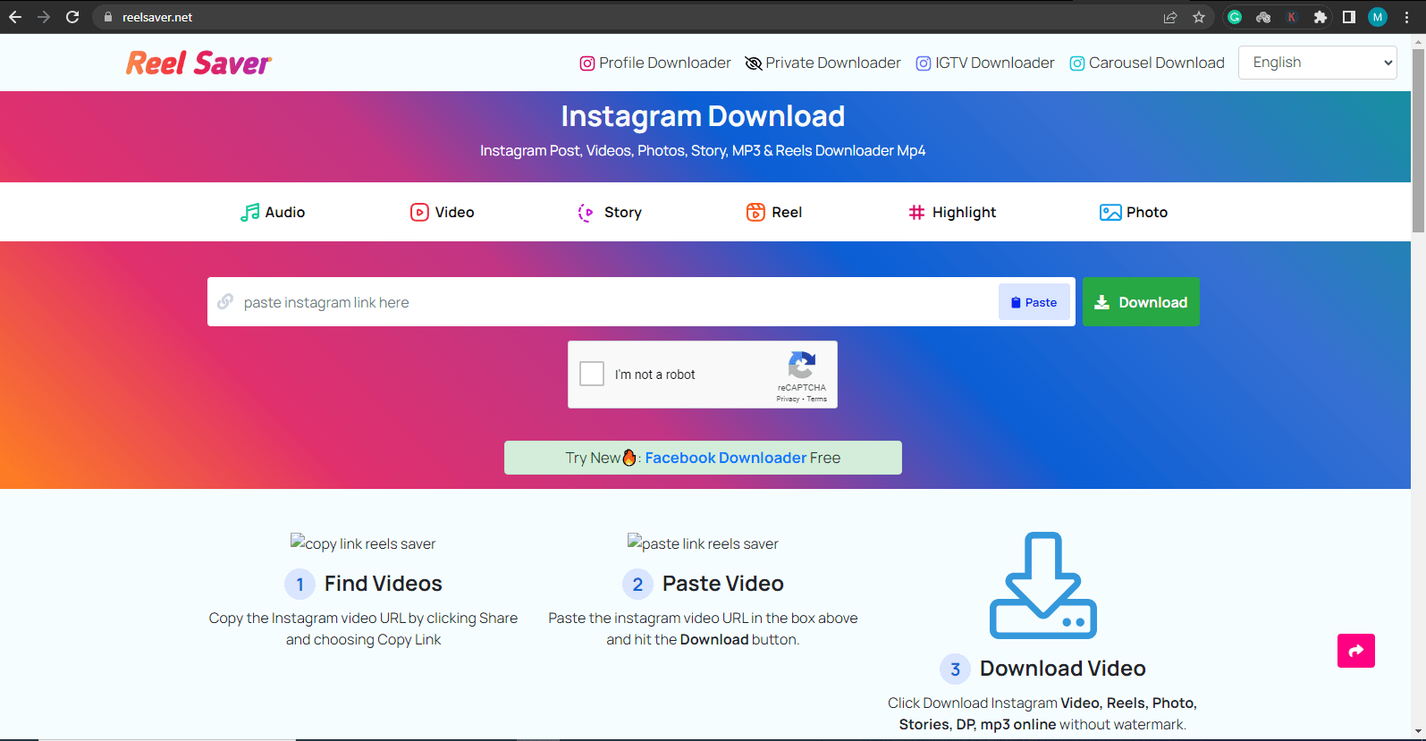Open the Chrome three-dot menu
Image resolution: width=1426 pixels, height=741 pixels.
click(1406, 17)
